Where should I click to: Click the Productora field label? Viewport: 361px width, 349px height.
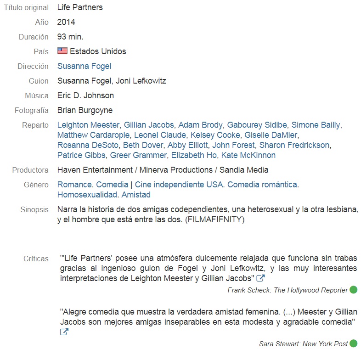pyautogui.click(x=30, y=170)
